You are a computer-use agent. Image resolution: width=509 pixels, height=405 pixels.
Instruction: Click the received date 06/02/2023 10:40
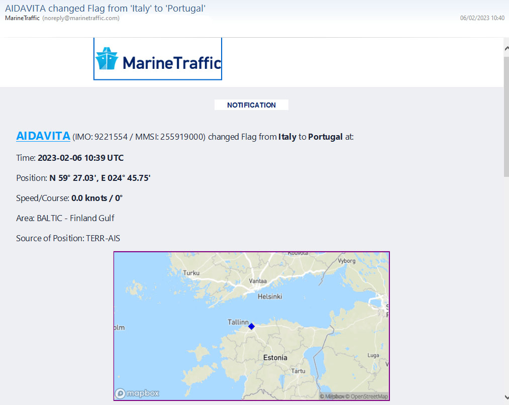click(x=482, y=18)
